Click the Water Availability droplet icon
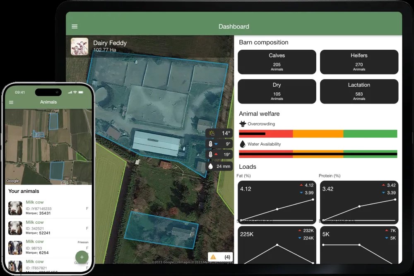The image size is (414, 276). 243,144
